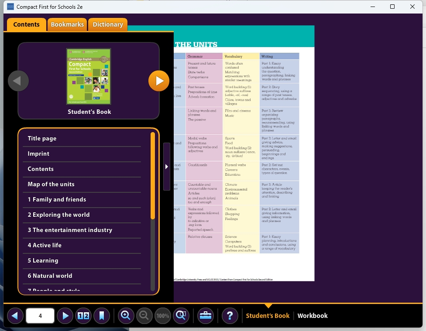This screenshot has width=426, height=331.
Task: Zoom out with the magnifier minus icon
Action: (144, 316)
